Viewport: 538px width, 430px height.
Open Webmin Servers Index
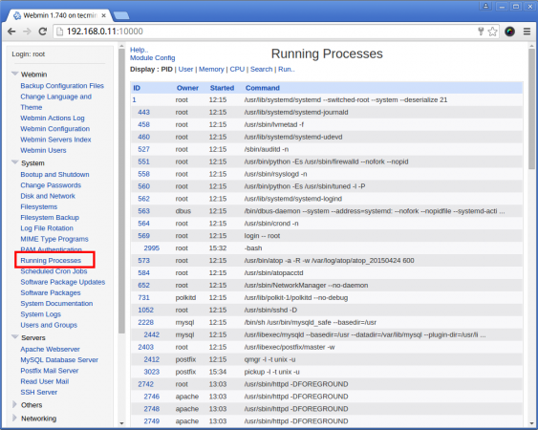coord(55,140)
